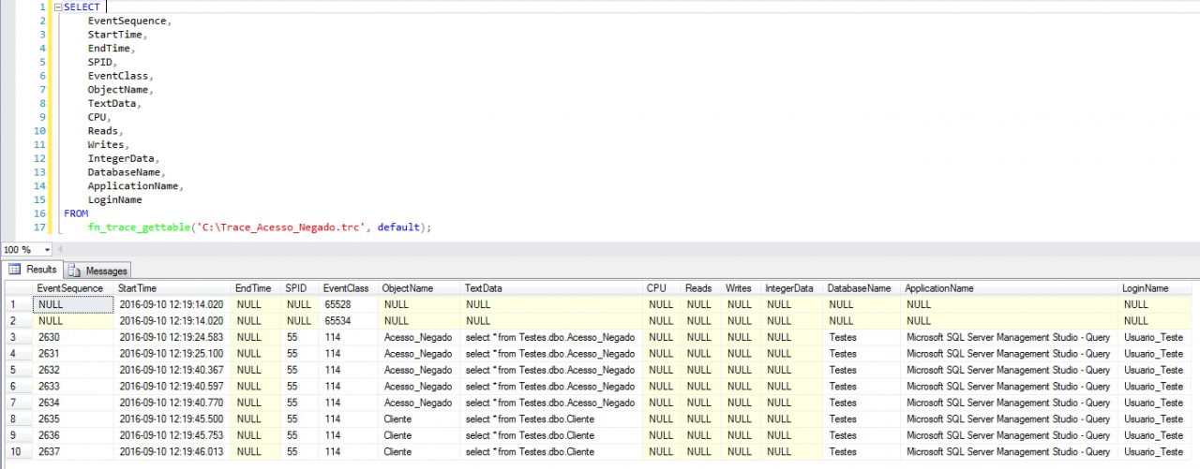
Task: Click the document icon on the Messages tab
Action: point(76,271)
